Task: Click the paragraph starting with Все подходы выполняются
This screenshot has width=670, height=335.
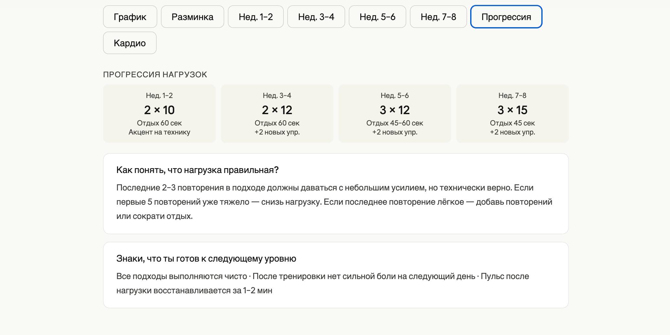Action: [x=322, y=283]
